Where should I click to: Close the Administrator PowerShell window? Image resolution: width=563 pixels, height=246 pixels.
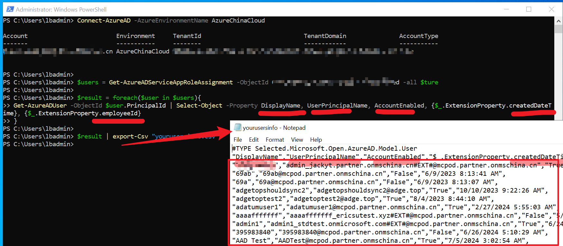pyautogui.click(x=551, y=9)
